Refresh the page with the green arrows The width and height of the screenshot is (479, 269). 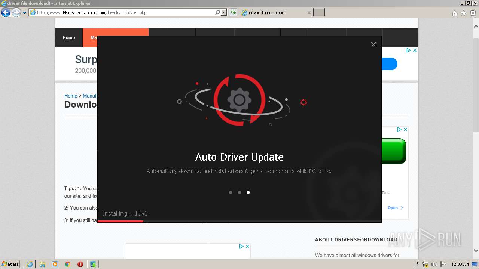(233, 12)
